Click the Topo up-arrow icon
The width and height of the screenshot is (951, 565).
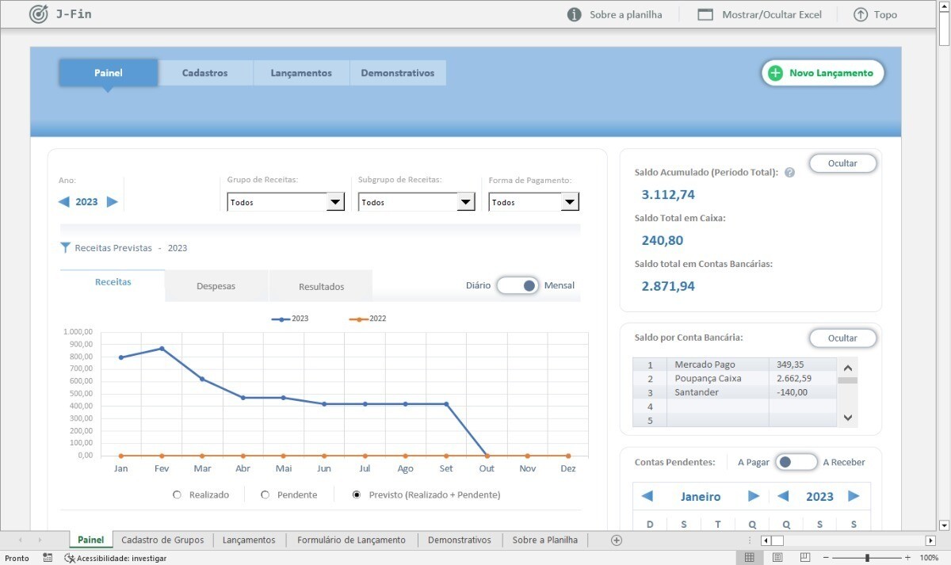click(860, 14)
